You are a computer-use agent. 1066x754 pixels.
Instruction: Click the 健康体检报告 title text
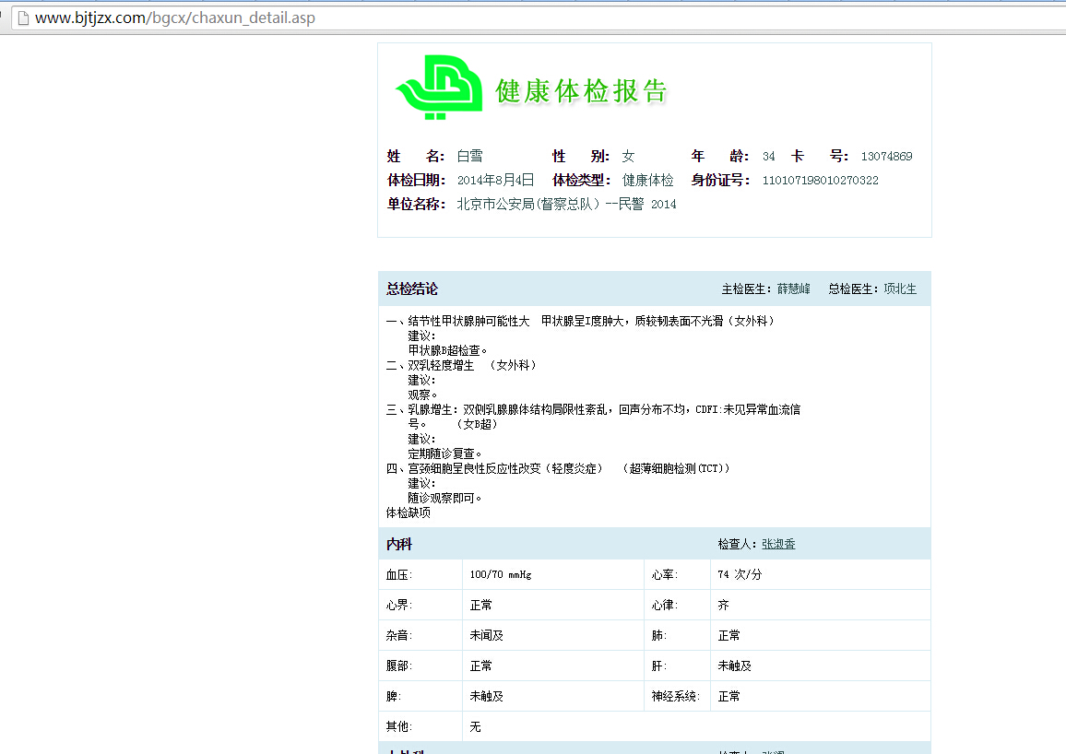pyautogui.click(x=581, y=91)
